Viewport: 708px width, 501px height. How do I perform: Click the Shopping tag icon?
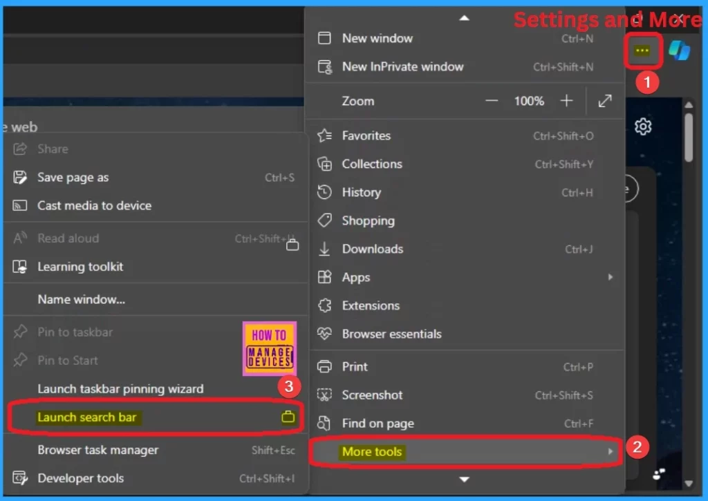[324, 220]
